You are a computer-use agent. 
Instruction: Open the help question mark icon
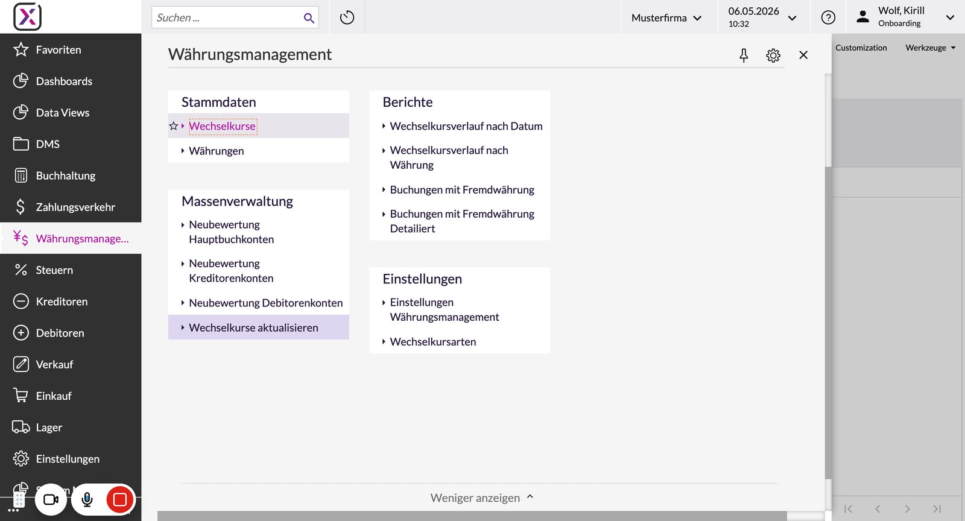coord(828,17)
